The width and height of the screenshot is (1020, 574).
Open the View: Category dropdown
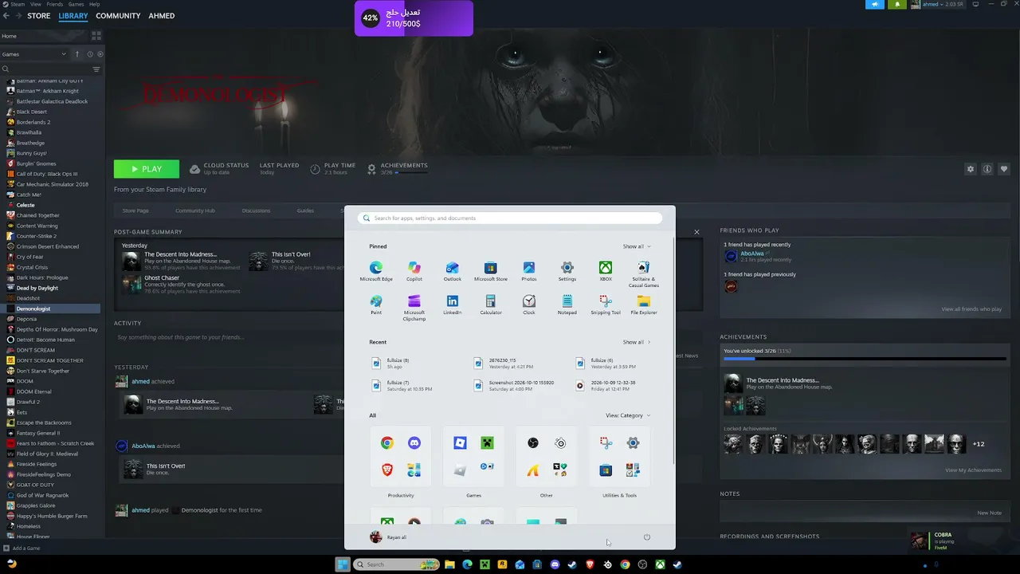point(628,415)
